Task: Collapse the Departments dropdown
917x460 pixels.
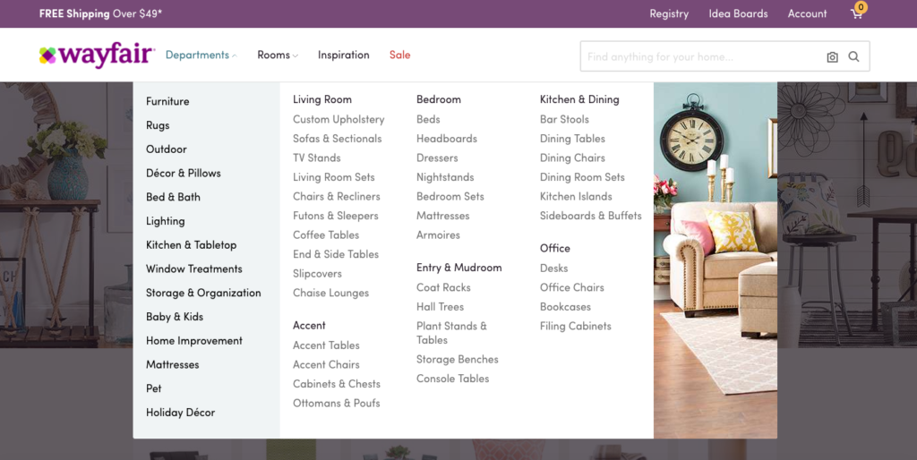Action: pos(201,55)
